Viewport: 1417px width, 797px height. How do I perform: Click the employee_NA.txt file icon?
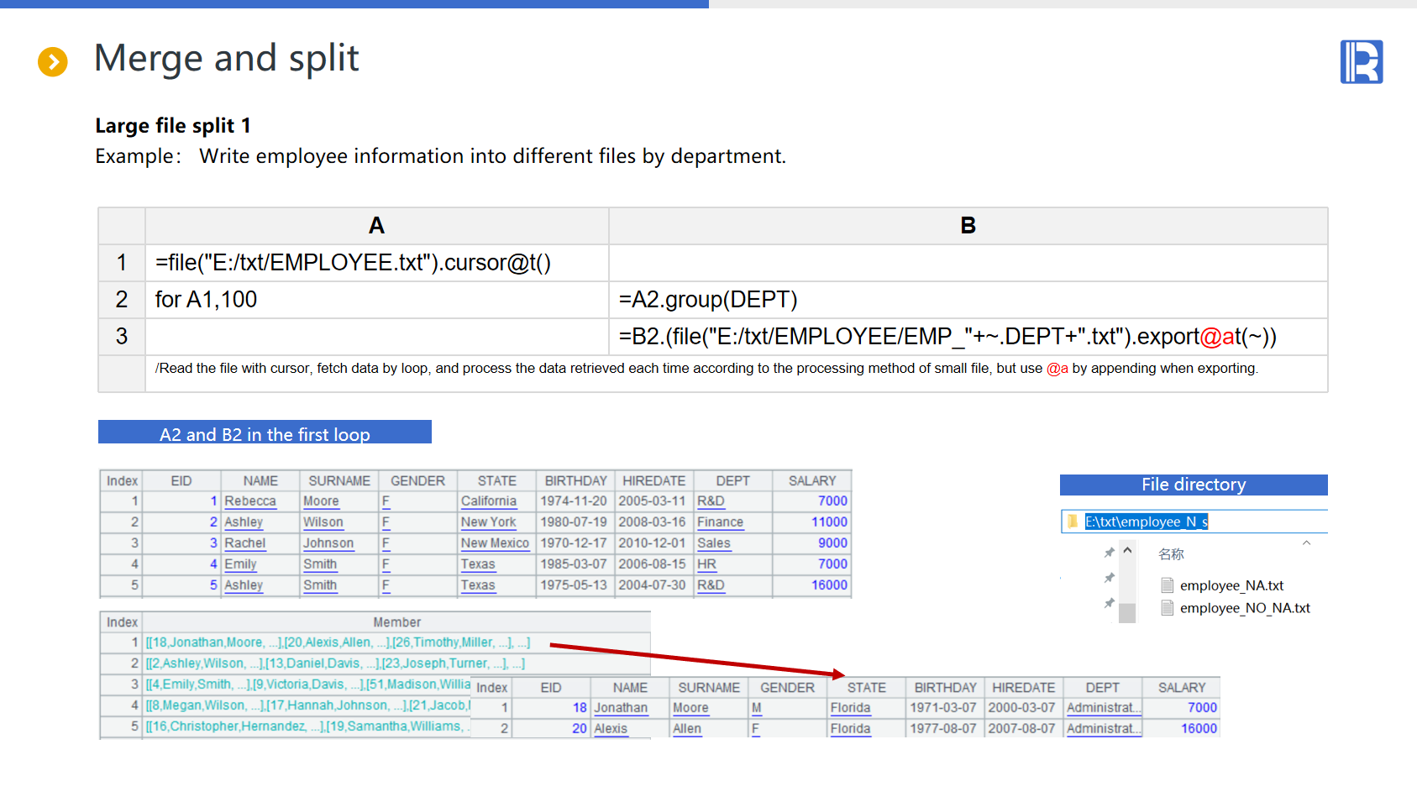coord(1167,585)
